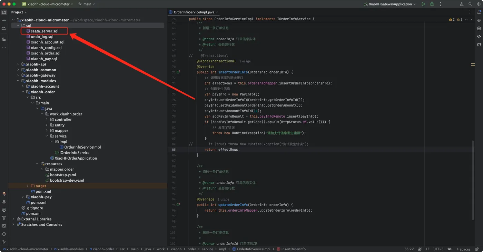Select bootstrap-dev.yaml file
Image resolution: width=483 pixels, height=252 pixels.
click(67, 180)
